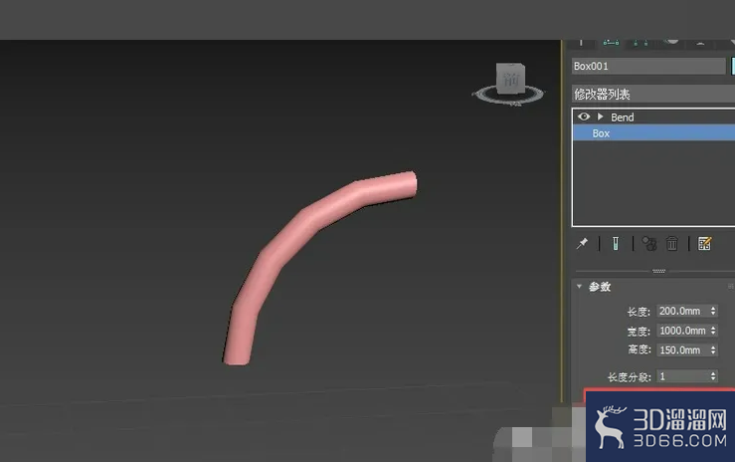Click the 长度分段 spinner arrows
The height and width of the screenshot is (462, 735).
click(x=713, y=376)
